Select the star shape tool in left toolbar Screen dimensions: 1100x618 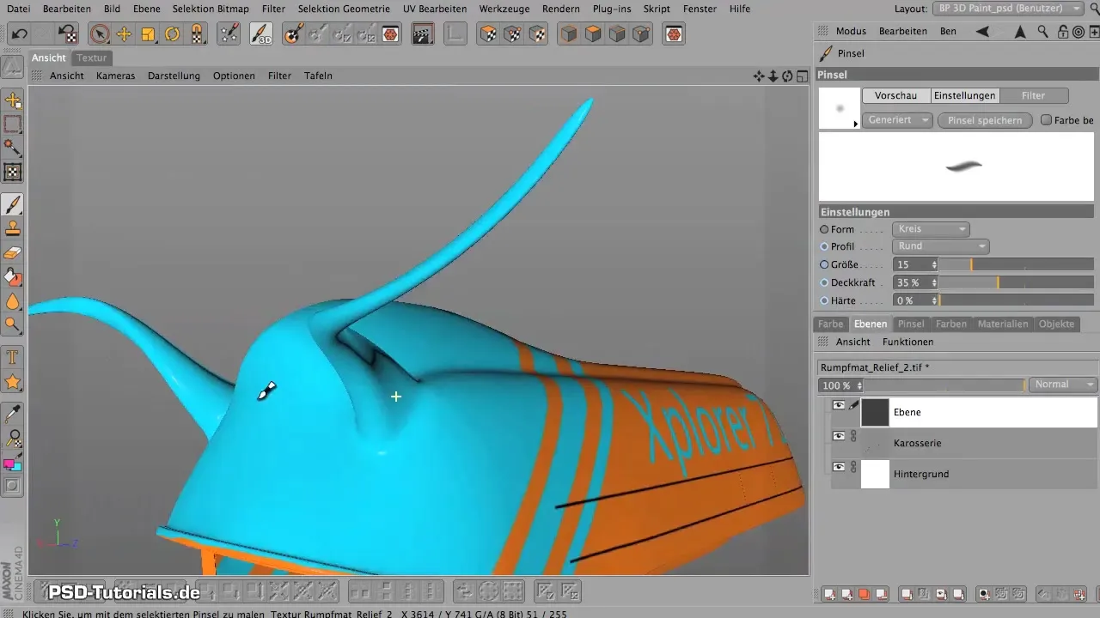pyautogui.click(x=13, y=381)
